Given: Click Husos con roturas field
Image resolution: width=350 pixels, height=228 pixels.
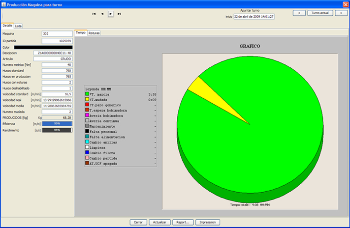Looking at the screenshot, I should (x=57, y=83).
